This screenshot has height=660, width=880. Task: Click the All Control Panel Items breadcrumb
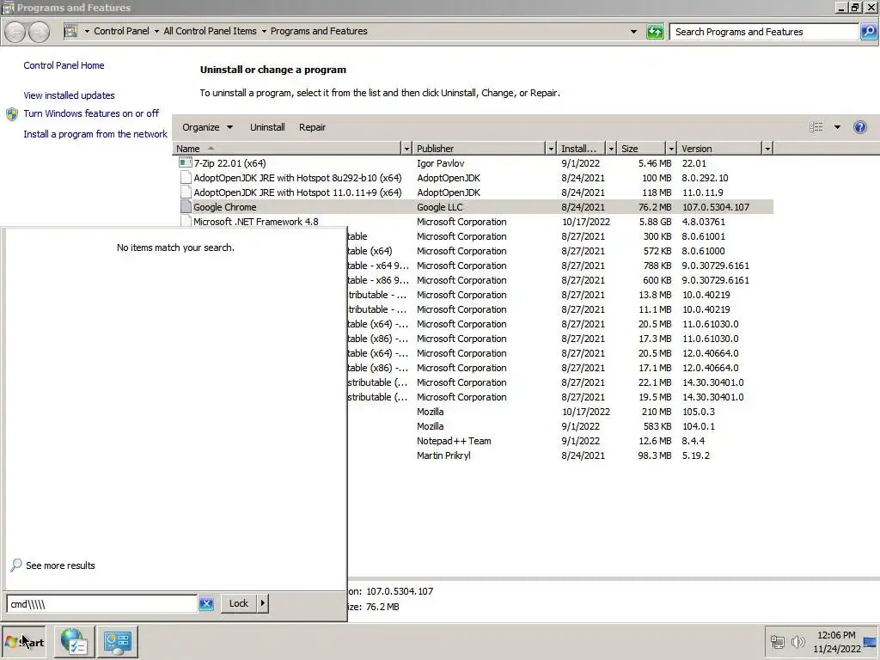[x=210, y=31]
